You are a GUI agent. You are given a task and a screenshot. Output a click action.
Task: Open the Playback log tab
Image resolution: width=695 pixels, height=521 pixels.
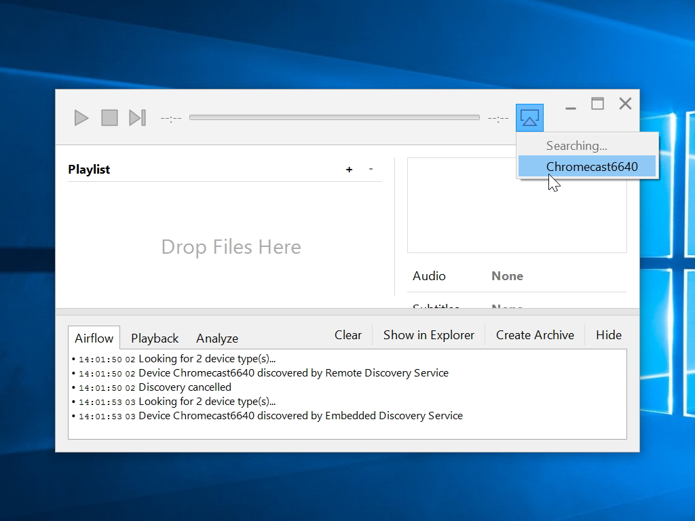pyautogui.click(x=155, y=339)
